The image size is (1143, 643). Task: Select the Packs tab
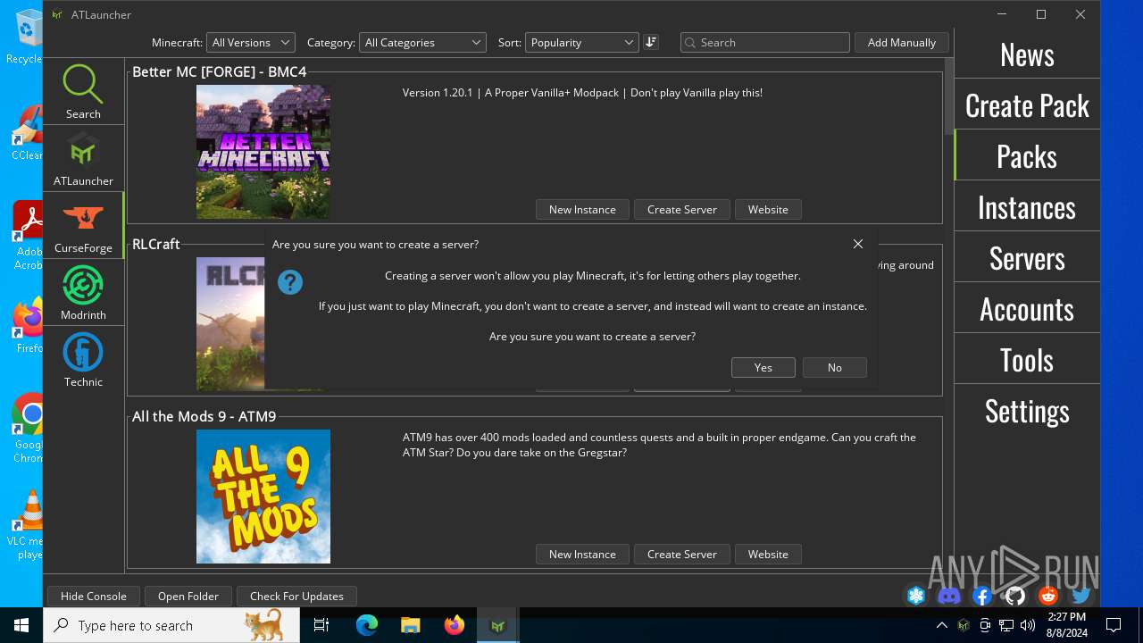click(1027, 156)
